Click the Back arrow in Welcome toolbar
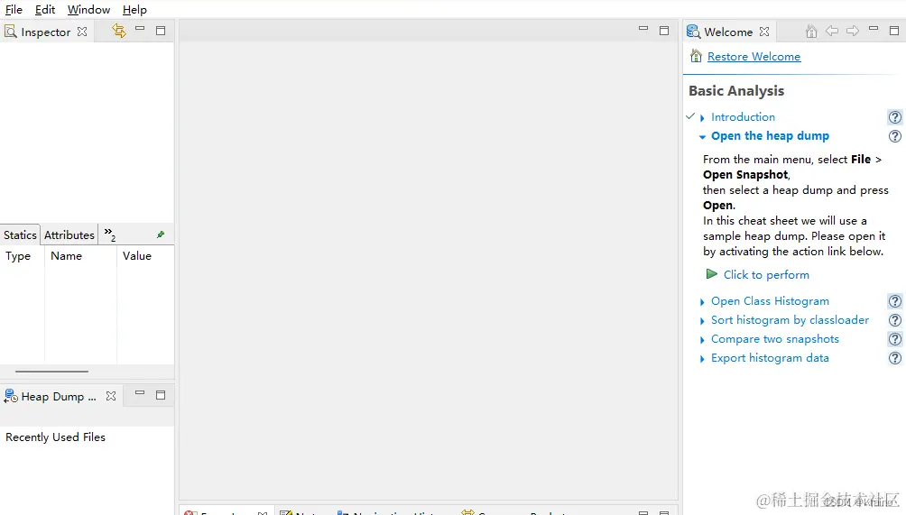The height and width of the screenshot is (515, 906). [832, 31]
